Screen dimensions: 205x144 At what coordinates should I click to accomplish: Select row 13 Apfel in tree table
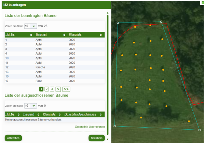[x=55, y=72]
